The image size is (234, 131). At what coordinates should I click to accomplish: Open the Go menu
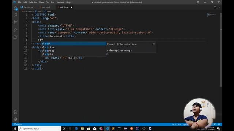(47, 2)
